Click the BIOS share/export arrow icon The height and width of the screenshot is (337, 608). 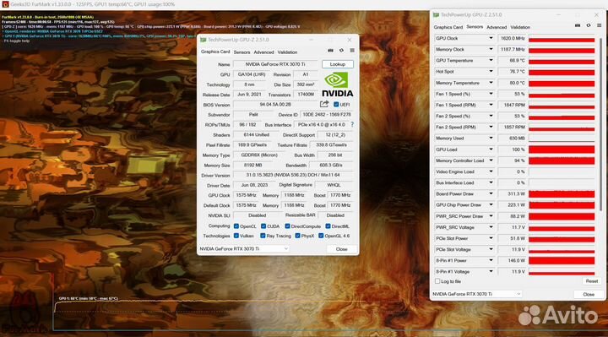coord(324,104)
